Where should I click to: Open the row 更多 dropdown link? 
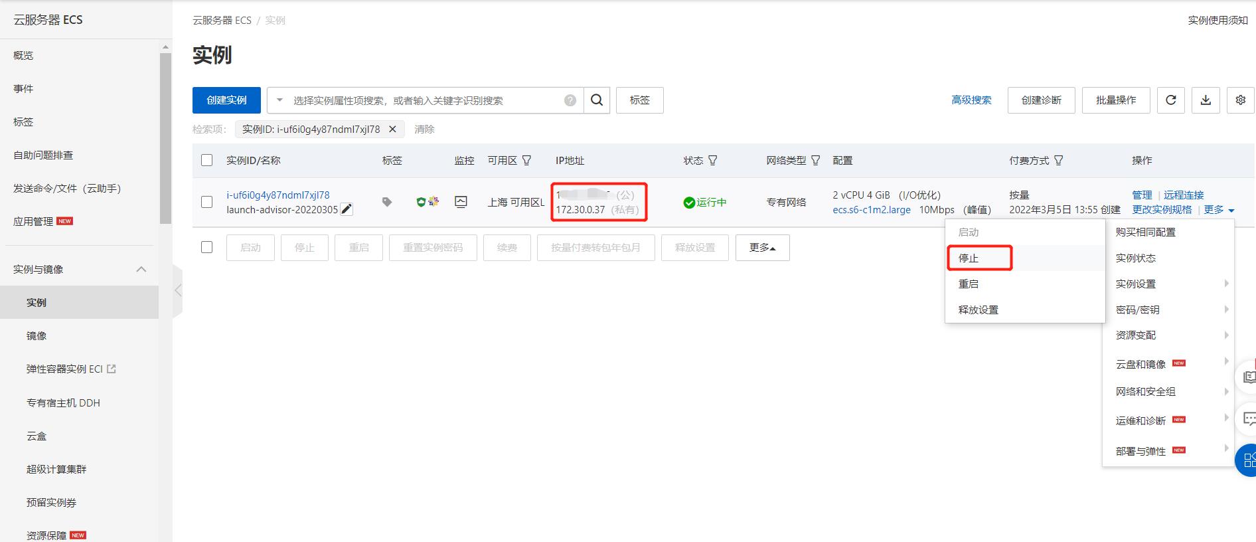coord(1219,209)
